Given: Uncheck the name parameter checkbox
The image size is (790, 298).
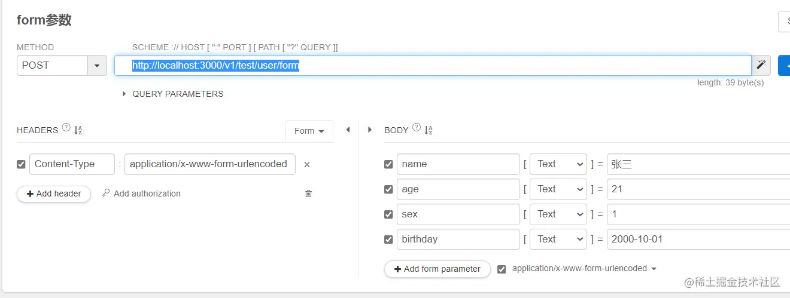Looking at the screenshot, I should [388, 164].
